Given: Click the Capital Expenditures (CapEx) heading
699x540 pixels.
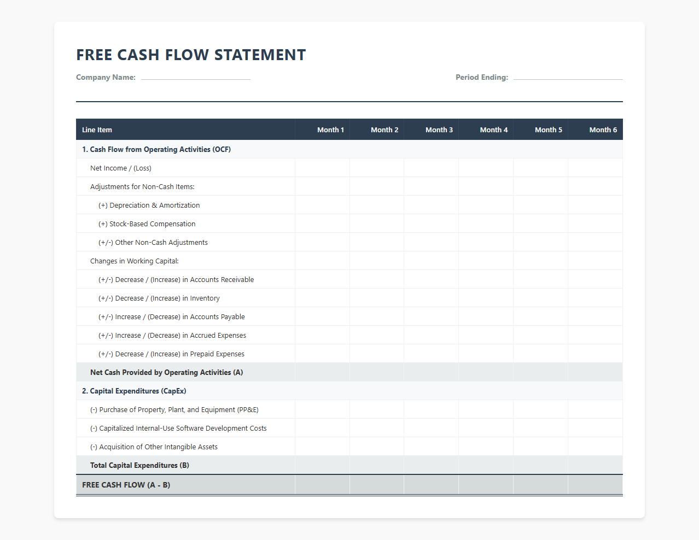Looking at the screenshot, I should 134,391.
